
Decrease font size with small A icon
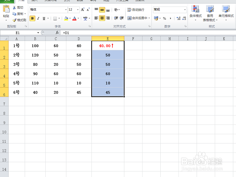click(88, 10)
